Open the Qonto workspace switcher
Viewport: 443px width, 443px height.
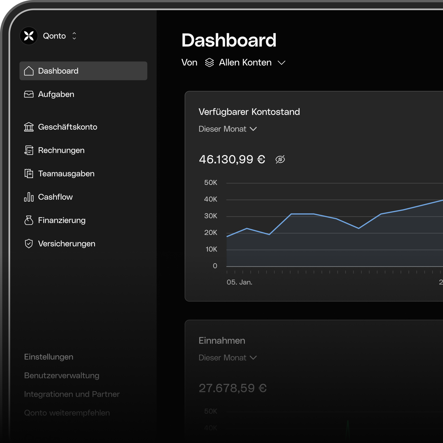click(x=74, y=36)
